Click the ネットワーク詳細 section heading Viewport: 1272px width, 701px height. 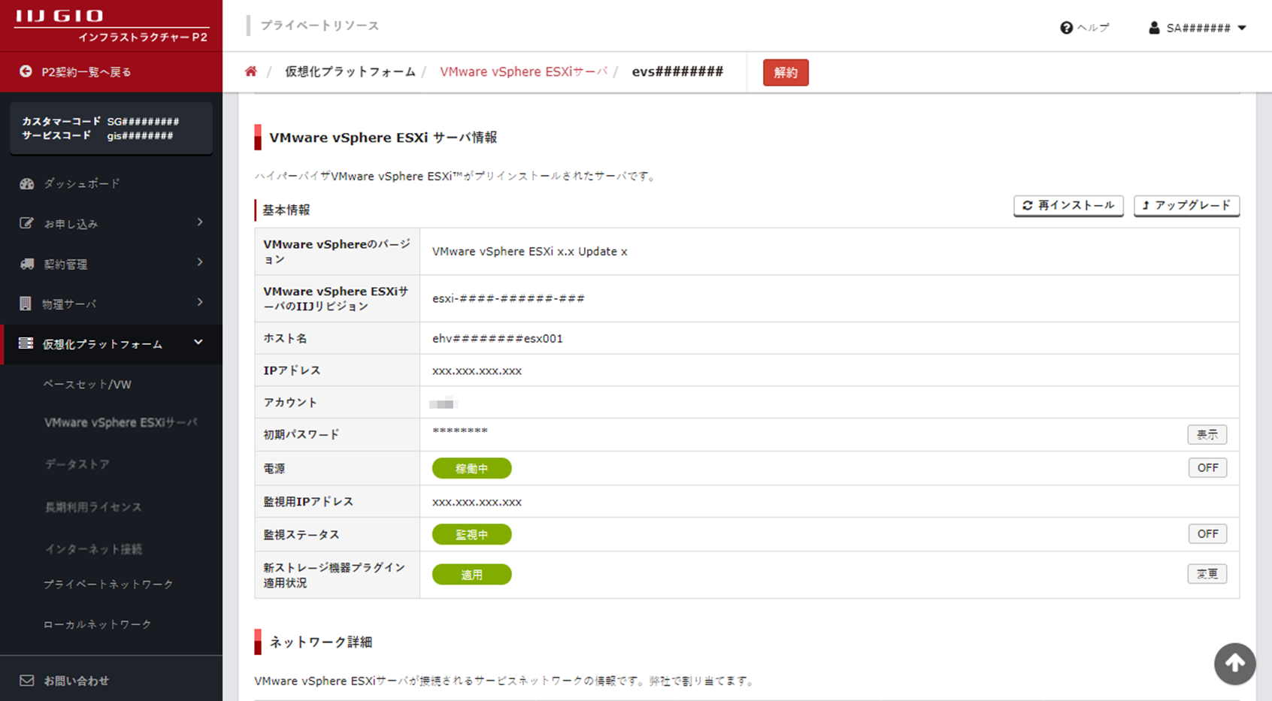(x=321, y=642)
